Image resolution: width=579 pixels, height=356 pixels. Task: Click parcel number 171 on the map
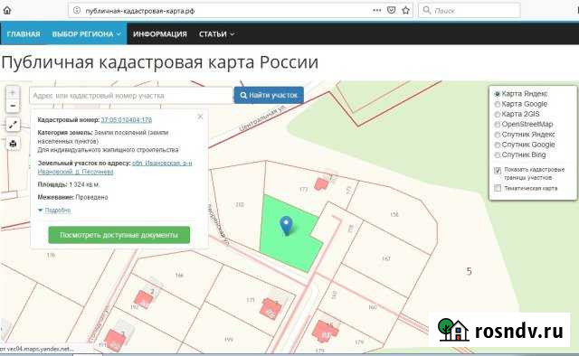pyautogui.click(x=251, y=300)
